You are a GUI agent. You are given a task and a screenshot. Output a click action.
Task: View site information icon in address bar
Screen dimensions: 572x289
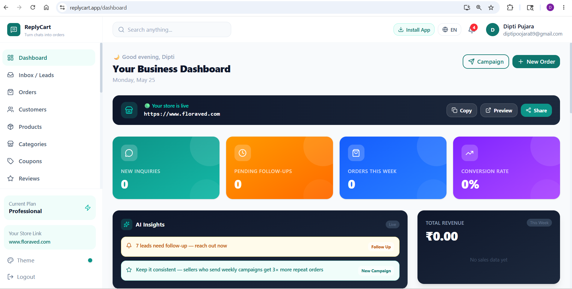(62, 7)
